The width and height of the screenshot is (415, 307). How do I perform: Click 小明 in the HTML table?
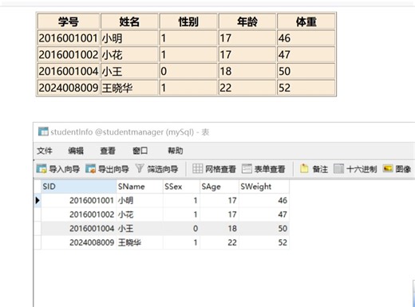tap(129, 38)
